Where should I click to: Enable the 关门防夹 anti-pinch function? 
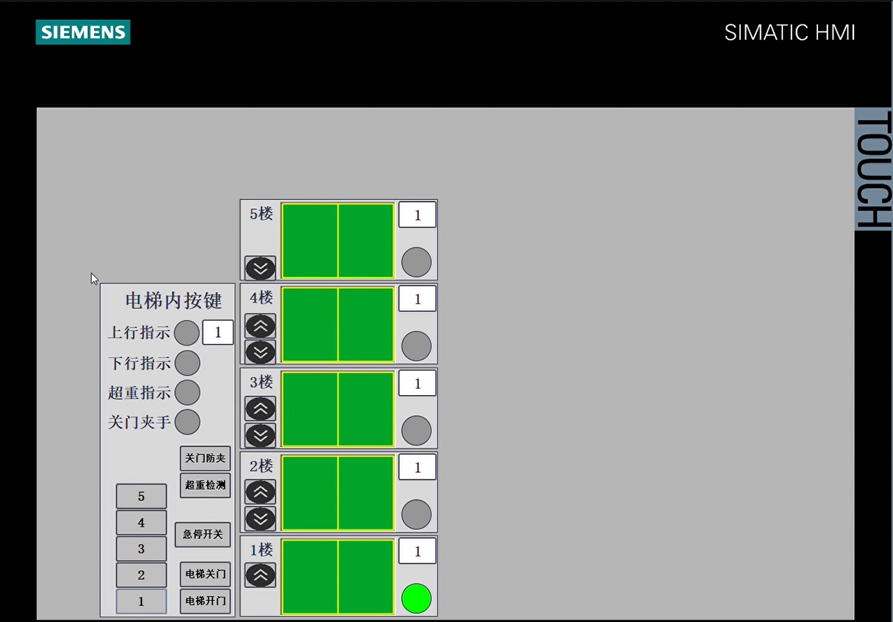[204, 458]
